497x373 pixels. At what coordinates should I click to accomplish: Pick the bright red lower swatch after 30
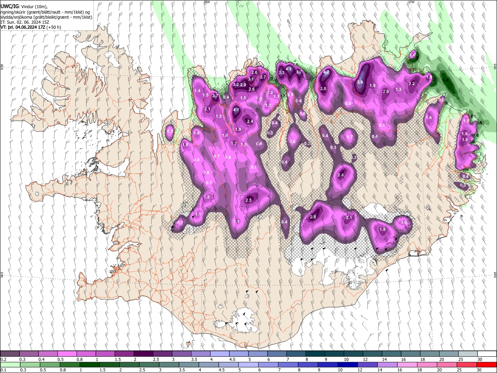click(x=487, y=364)
